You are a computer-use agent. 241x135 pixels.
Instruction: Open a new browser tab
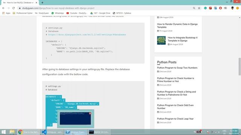[42, 3]
